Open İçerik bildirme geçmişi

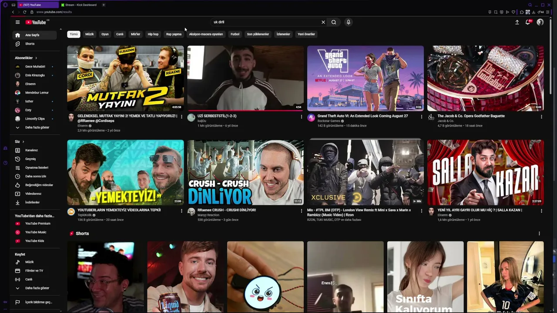pos(35,302)
